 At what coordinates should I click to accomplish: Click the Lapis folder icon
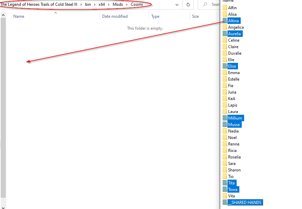(225, 105)
